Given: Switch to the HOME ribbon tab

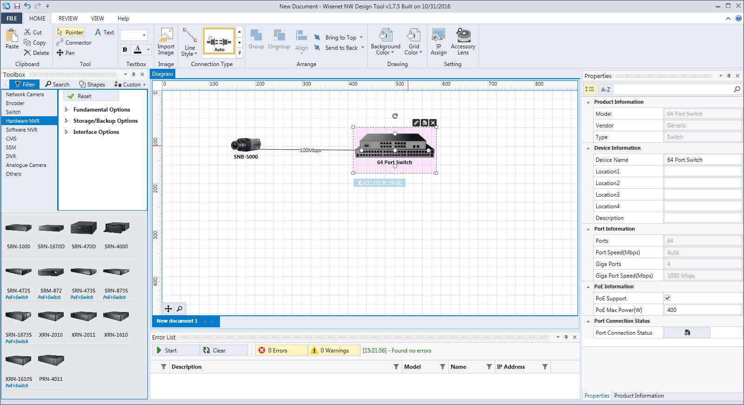Looking at the screenshot, I should coord(37,19).
